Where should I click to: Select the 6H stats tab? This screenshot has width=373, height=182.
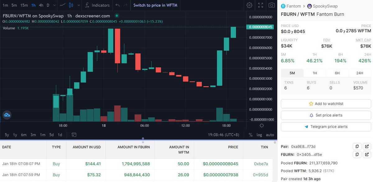tap(337, 73)
